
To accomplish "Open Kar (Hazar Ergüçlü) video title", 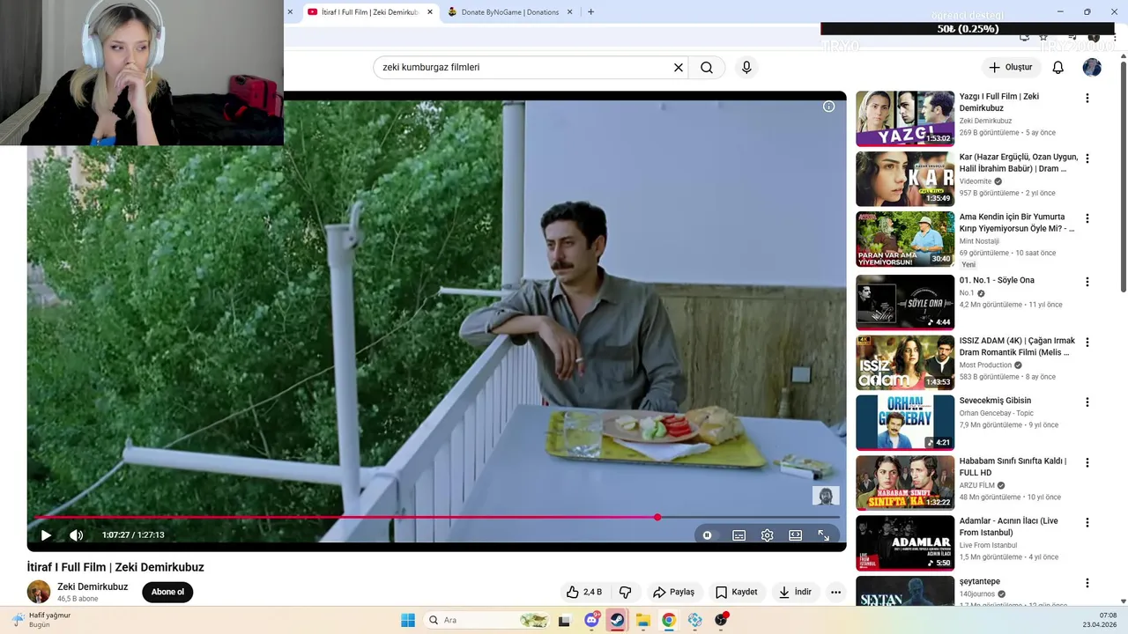I will coord(1018,163).
